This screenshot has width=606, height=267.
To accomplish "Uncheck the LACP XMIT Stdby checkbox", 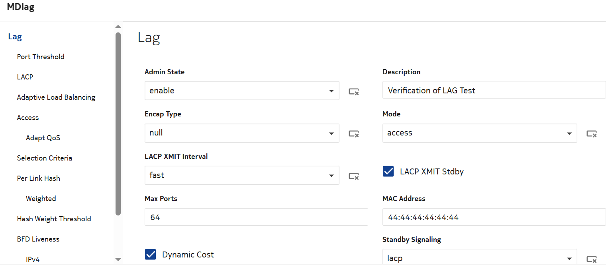I will pos(388,172).
